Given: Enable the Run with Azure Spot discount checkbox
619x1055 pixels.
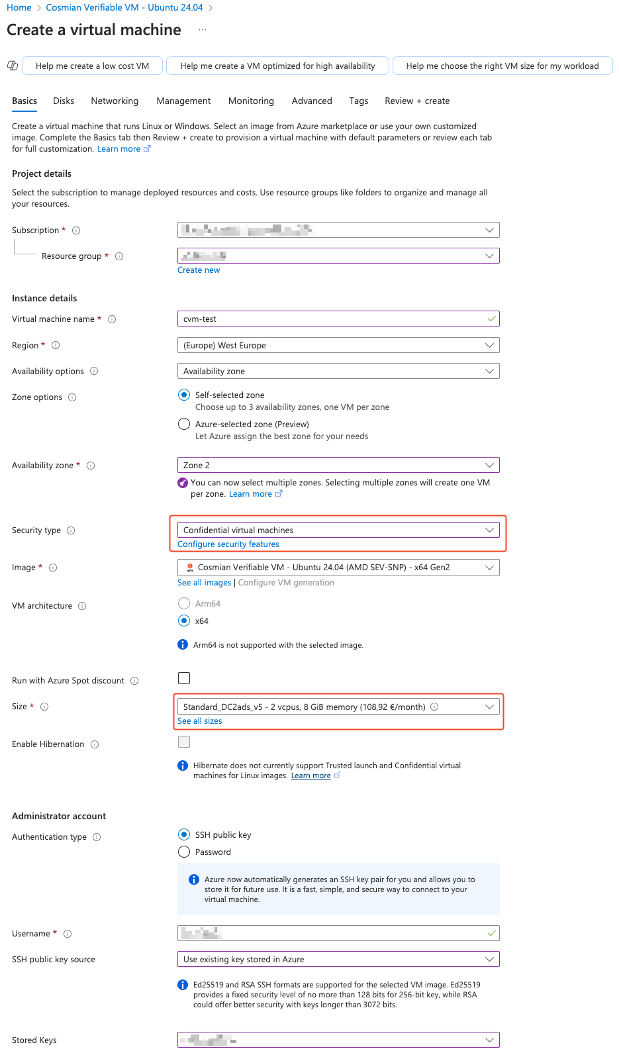Looking at the screenshot, I should pos(184,678).
